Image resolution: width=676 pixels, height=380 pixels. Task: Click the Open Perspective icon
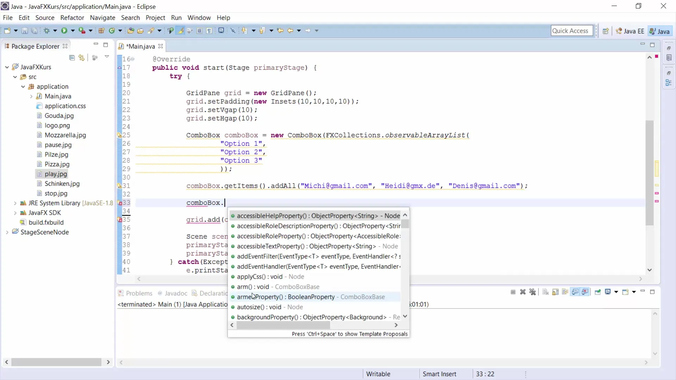[606, 31]
